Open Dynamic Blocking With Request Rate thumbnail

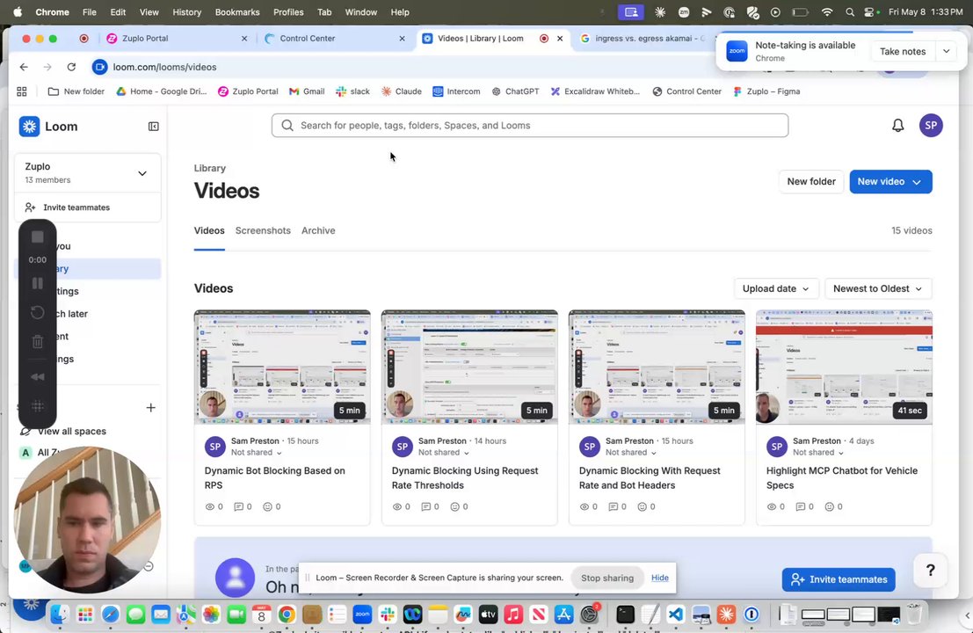point(657,367)
